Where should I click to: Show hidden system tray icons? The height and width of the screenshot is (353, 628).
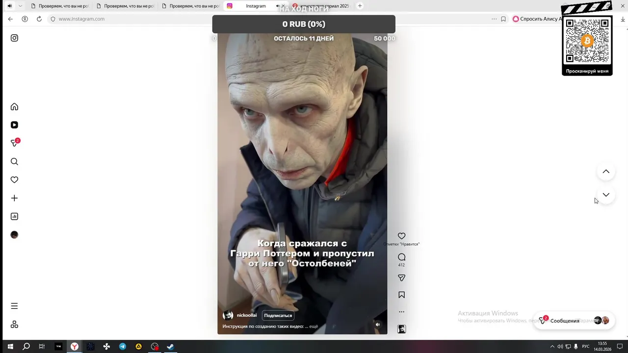click(x=552, y=347)
